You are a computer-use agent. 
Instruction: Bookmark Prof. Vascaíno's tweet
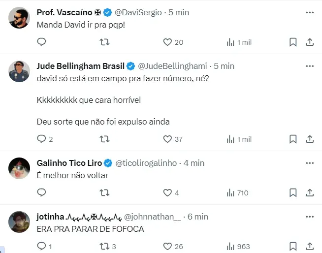pos(293,42)
